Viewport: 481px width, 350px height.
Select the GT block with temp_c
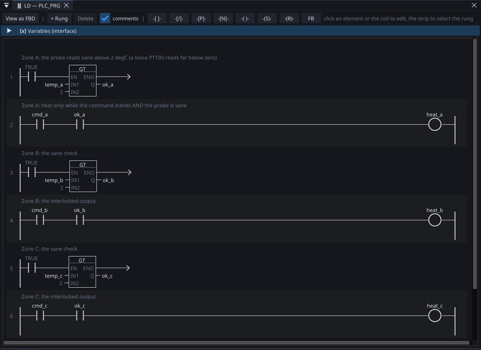(82, 272)
